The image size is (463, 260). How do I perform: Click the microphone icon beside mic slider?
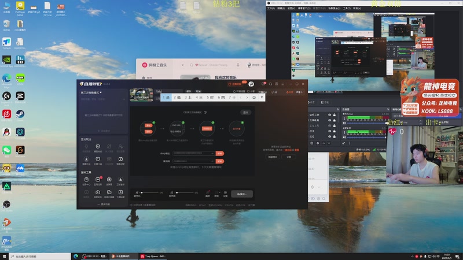coord(137,192)
